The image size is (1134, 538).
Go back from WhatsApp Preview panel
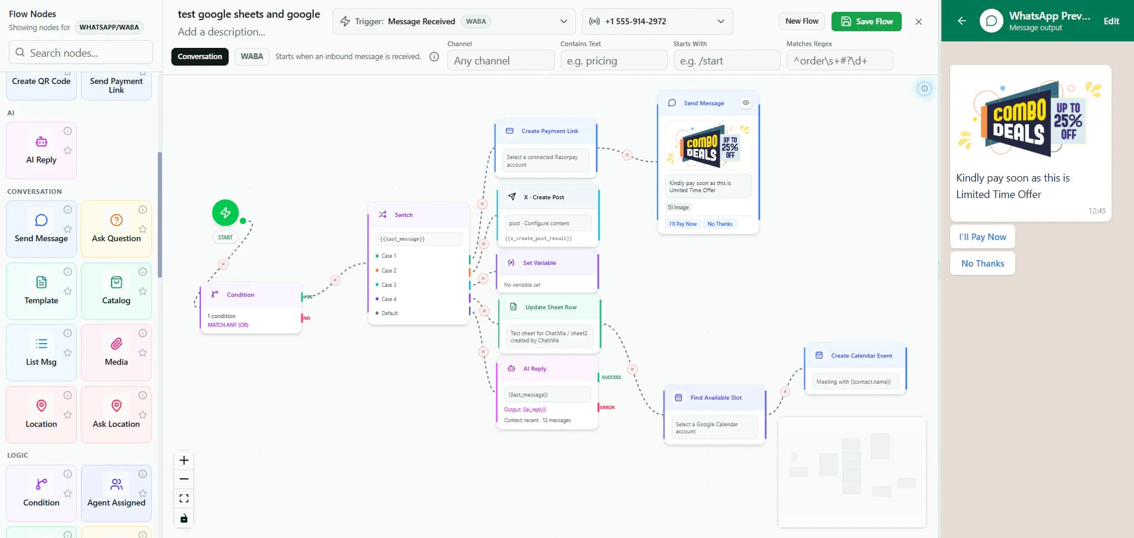click(x=961, y=21)
